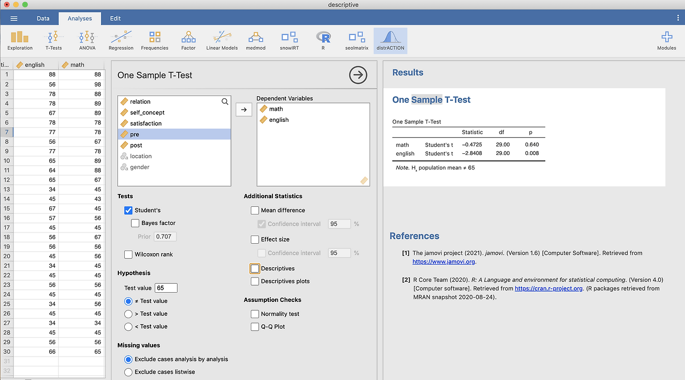Open the Frequencies analysis menu
Image resolution: width=685 pixels, height=380 pixels.
click(x=155, y=41)
